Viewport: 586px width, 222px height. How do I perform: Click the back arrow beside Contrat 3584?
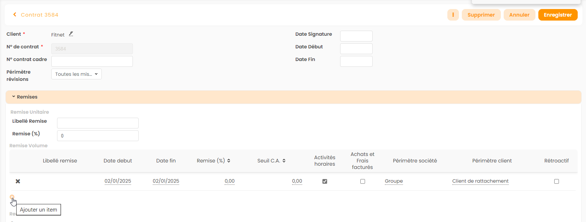pos(15,15)
